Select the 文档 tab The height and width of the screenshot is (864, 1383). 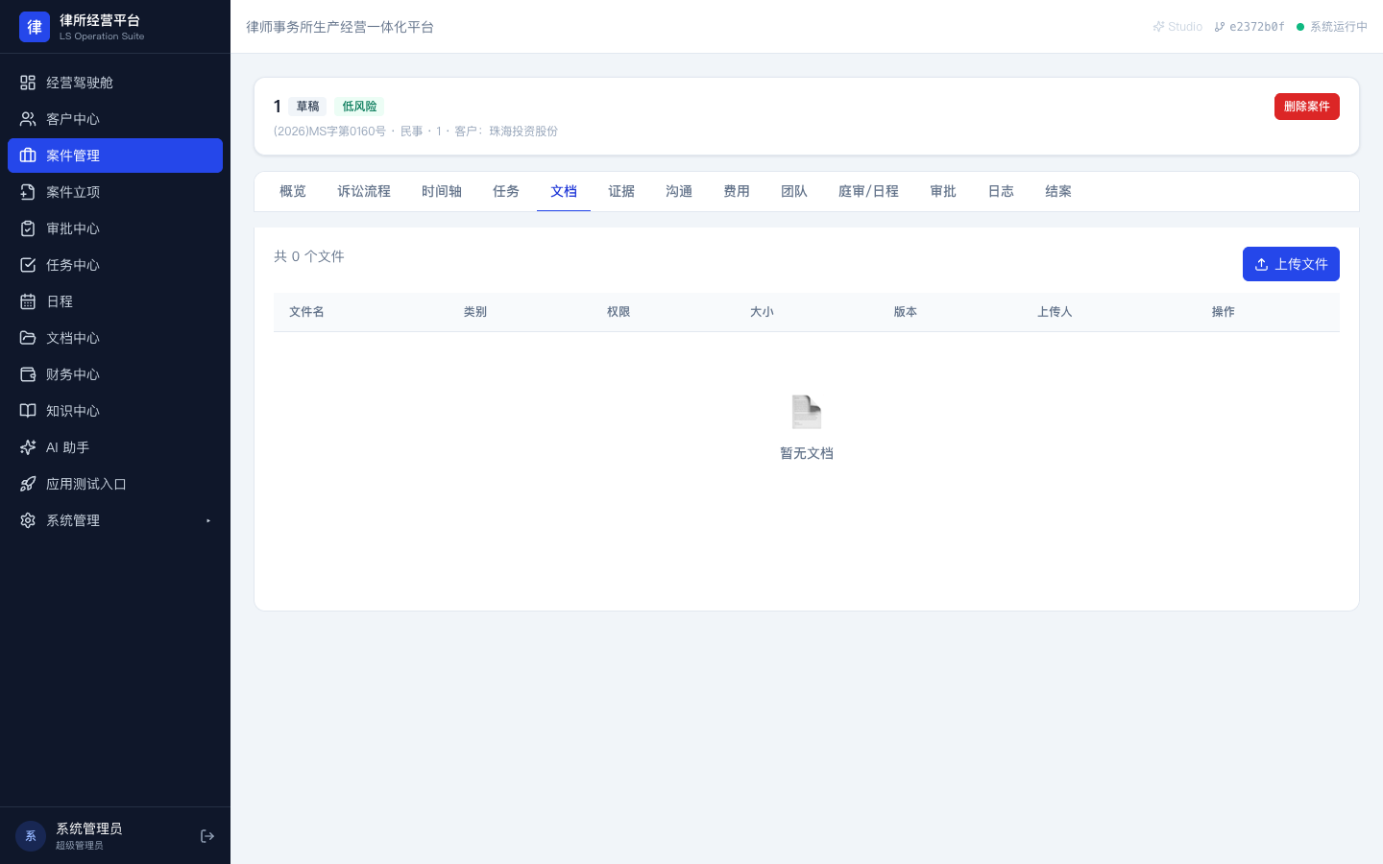pos(564,192)
